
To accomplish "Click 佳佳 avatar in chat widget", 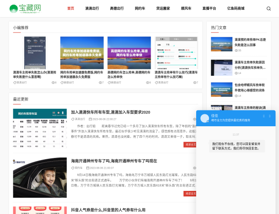I will pos(205,118).
